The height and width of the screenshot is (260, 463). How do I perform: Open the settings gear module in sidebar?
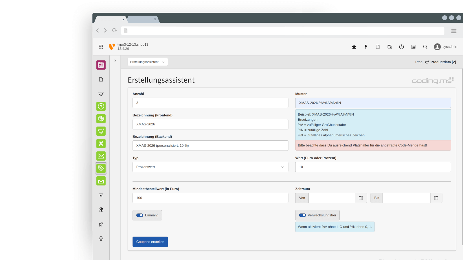pos(101,239)
